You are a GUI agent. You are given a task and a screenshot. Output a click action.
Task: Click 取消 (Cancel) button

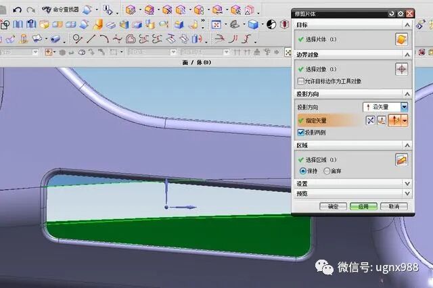(394, 206)
